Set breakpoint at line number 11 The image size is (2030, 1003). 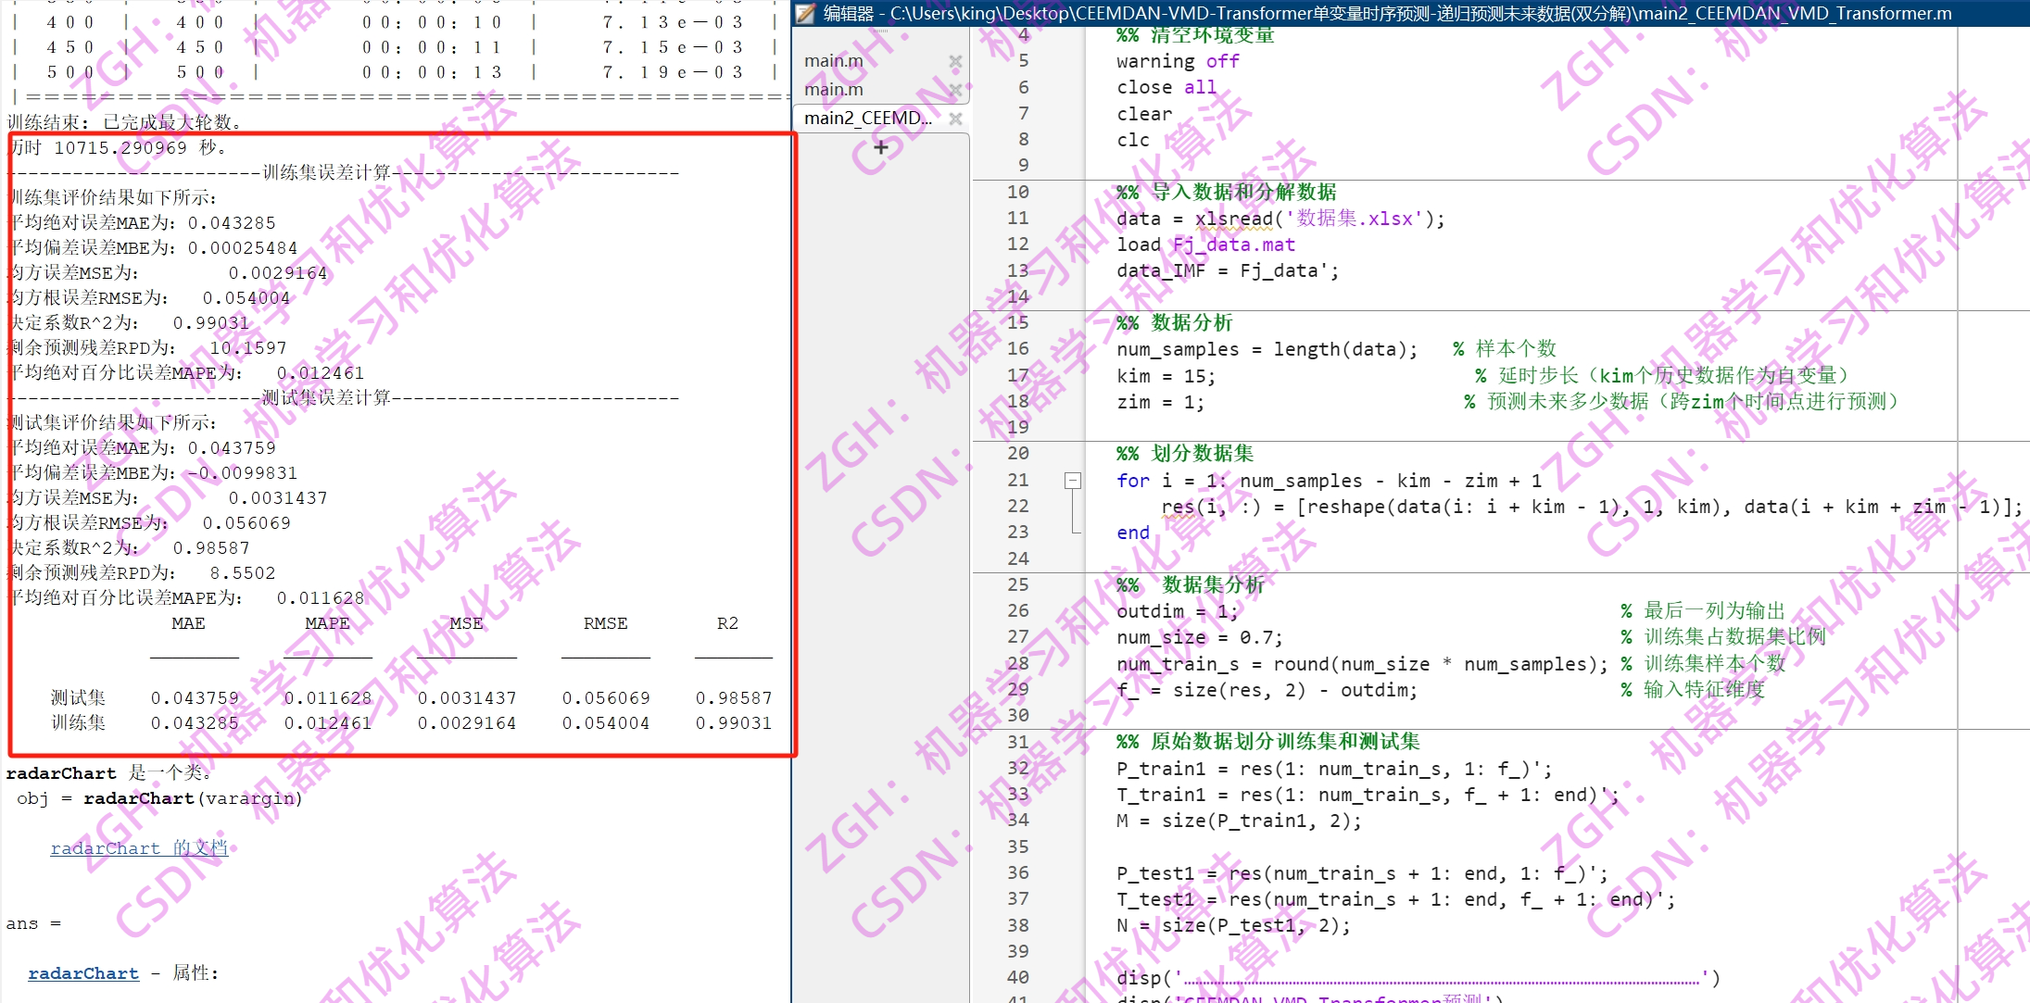(x=1017, y=219)
